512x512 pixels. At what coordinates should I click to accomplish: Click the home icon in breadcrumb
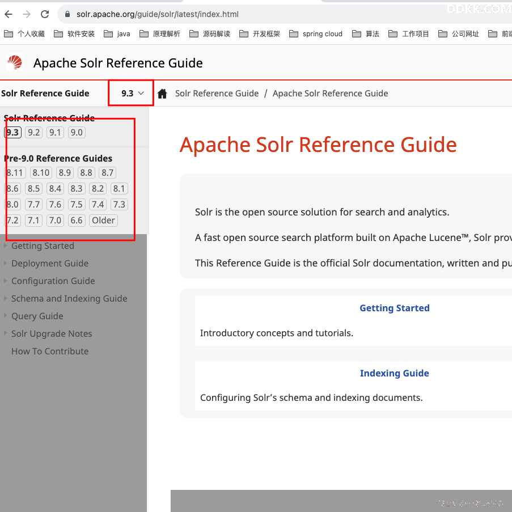pos(162,94)
